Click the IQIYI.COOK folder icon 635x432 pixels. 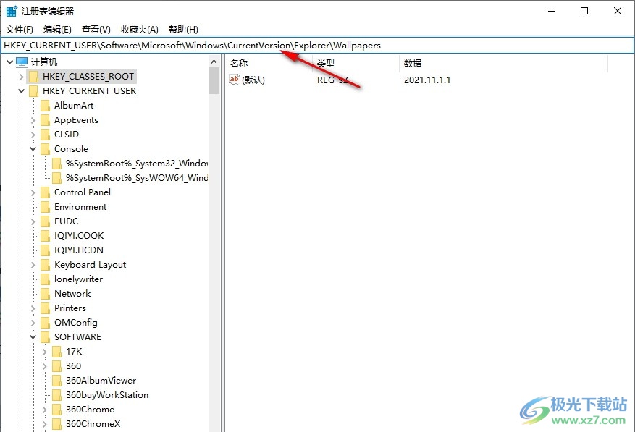pyautogui.click(x=46, y=236)
